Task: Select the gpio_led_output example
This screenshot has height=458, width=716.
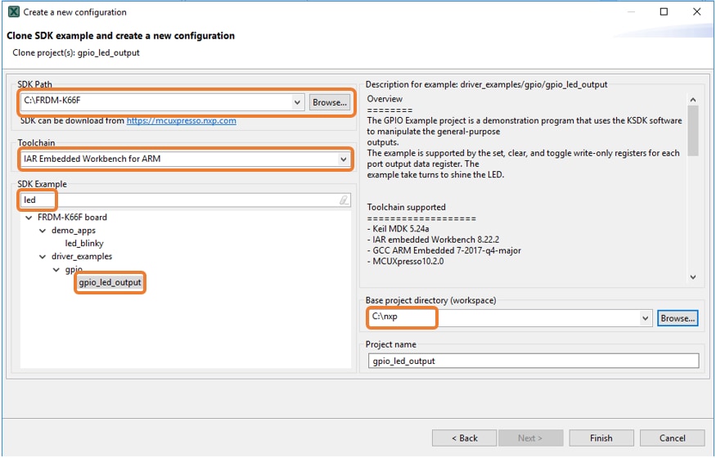Action: [x=110, y=282]
